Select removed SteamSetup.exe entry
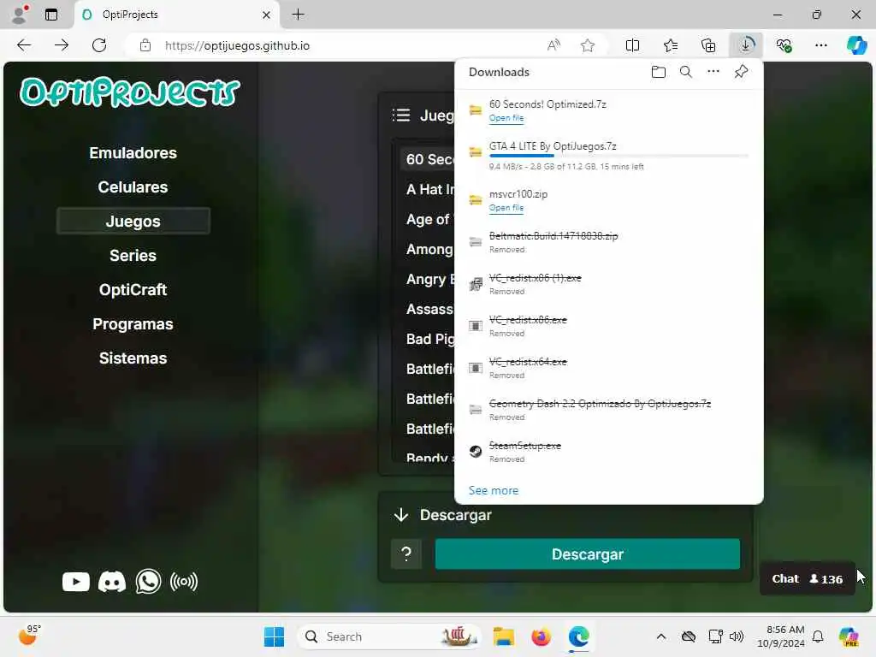Viewport: 876px width, 657px height. (x=609, y=452)
